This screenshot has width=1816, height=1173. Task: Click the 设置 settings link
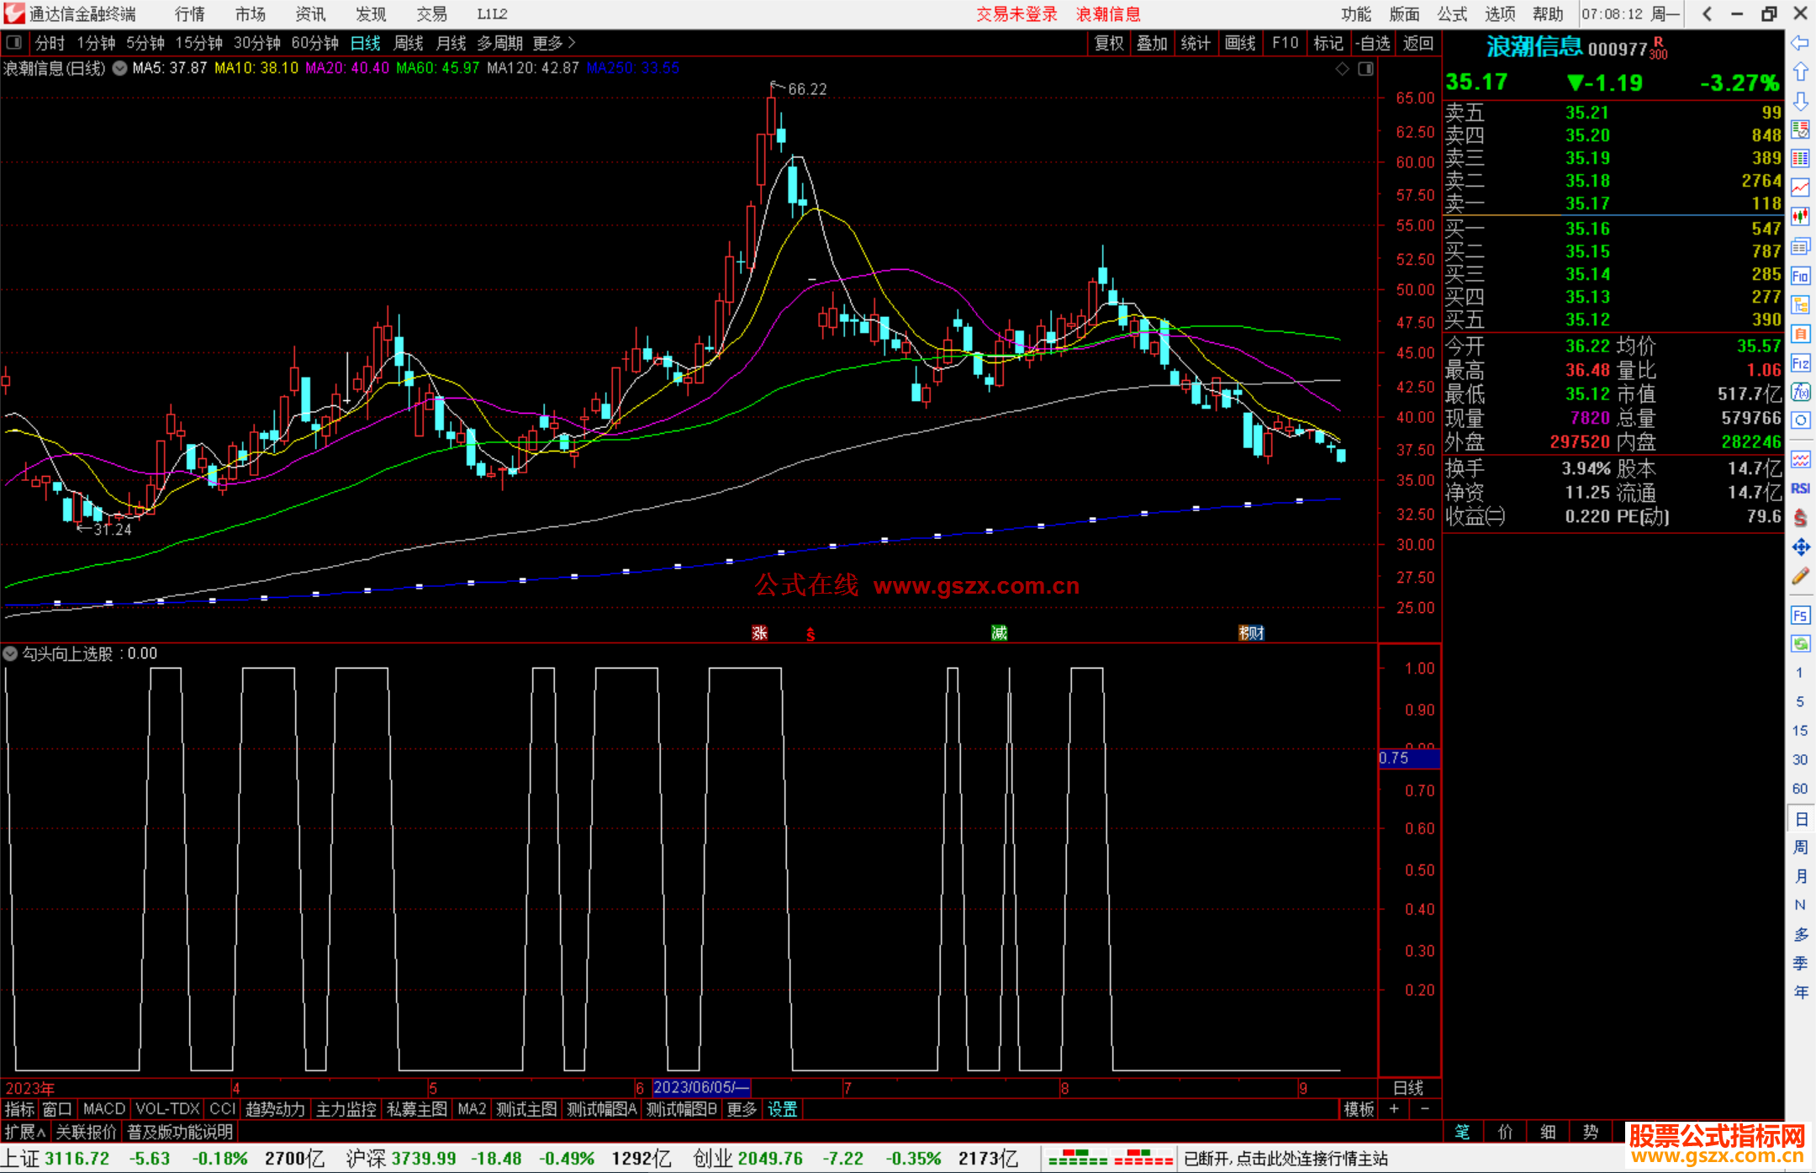[x=782, y=1109]
